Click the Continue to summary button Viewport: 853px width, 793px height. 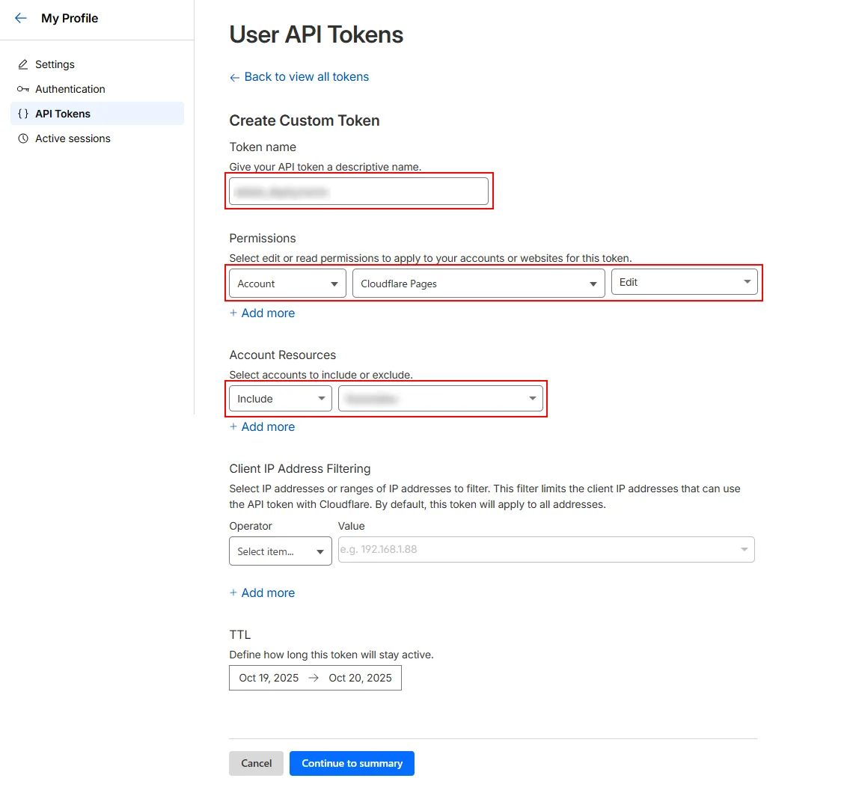click(x=352, y=763)
